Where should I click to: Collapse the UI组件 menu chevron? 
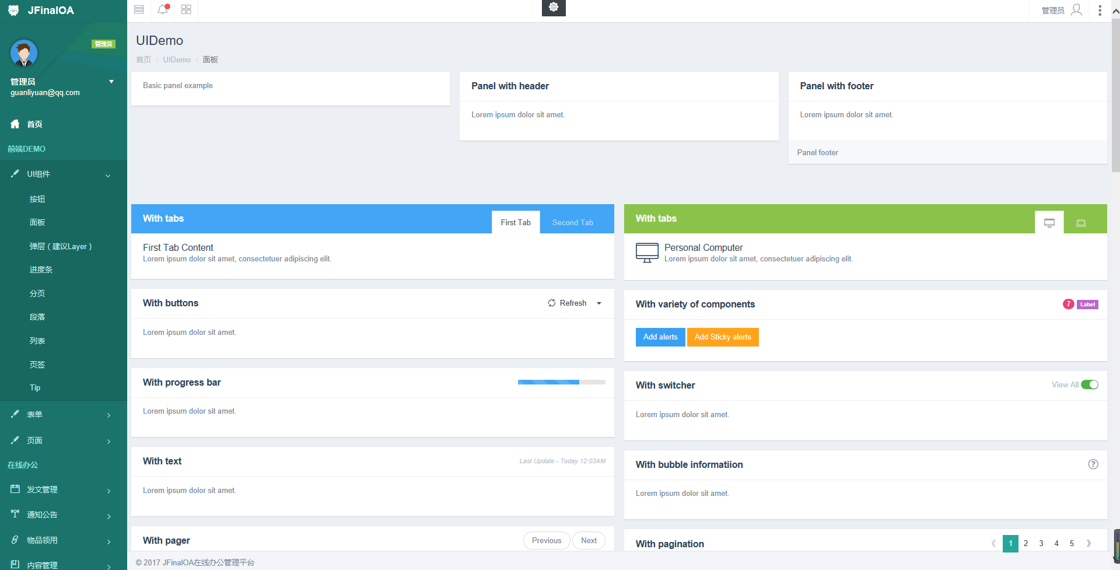[108, 175]
